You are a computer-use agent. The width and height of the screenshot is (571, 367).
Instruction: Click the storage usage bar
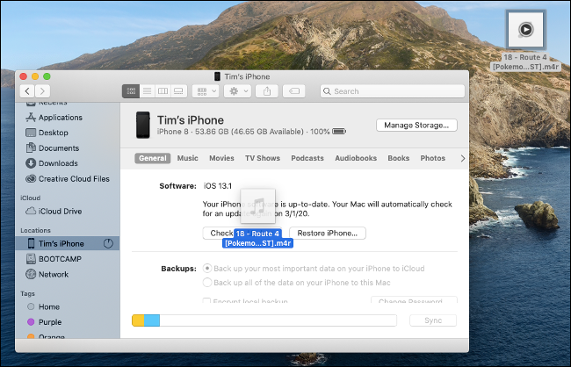click(x=264, y=320)
